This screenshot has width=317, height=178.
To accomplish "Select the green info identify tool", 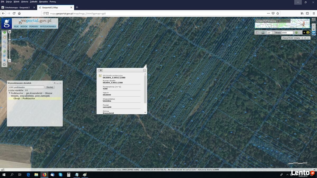I will (4, 32).
